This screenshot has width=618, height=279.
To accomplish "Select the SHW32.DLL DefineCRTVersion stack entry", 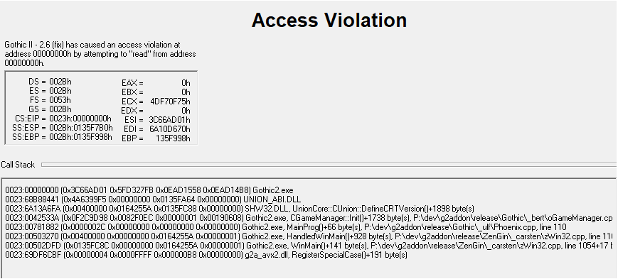I will coord(240,209).
